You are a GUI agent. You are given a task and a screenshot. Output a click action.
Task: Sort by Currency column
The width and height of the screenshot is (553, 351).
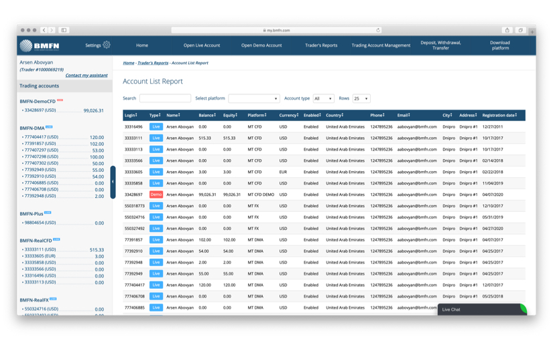[289, 116]
